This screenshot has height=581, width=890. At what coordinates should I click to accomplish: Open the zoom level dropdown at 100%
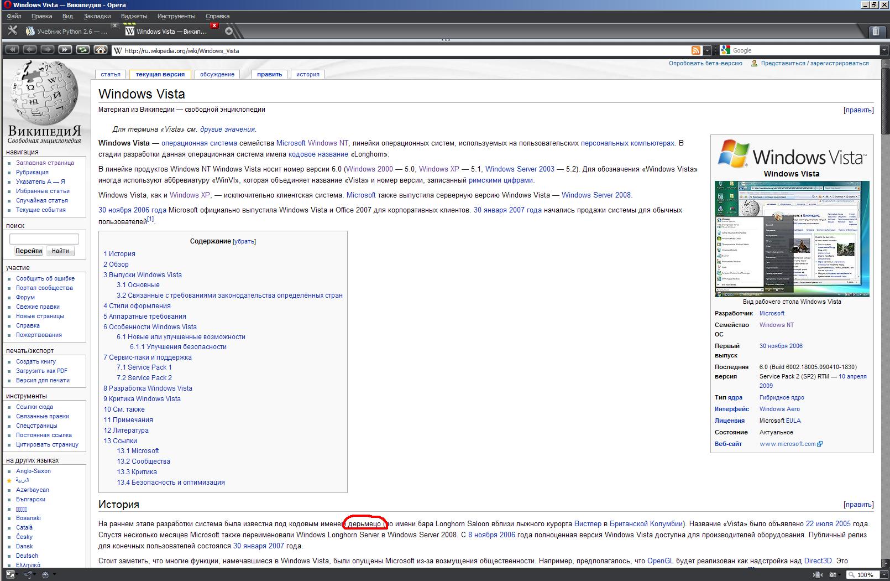point(883,575)
